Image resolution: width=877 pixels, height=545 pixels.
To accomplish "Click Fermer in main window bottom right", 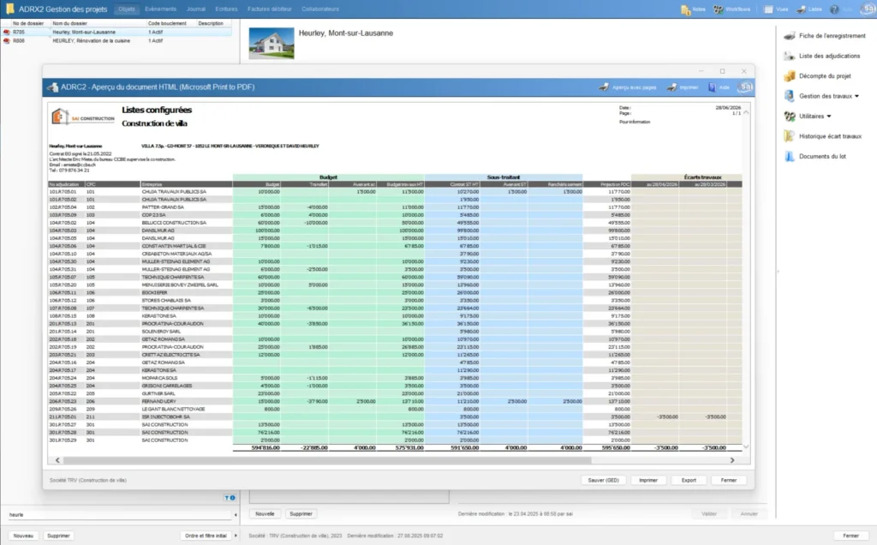I will tap(850, 536).
